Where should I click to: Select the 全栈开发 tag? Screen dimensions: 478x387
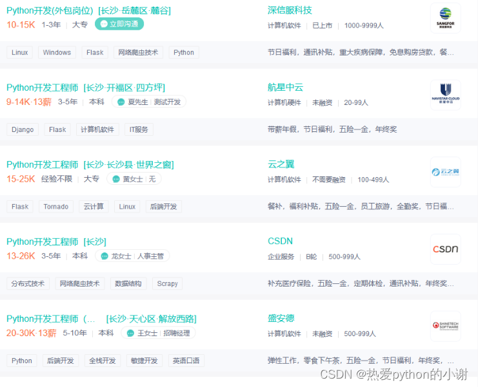click(103, 361)
